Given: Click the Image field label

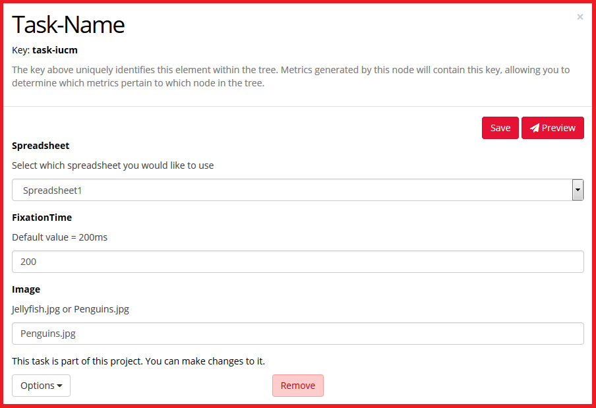Looking at the screenshot, I should pos(26,289).
